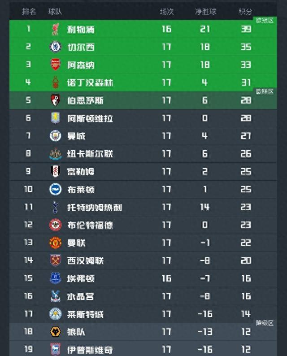Click the Nottingham Forest crest icon

[55, 82]
